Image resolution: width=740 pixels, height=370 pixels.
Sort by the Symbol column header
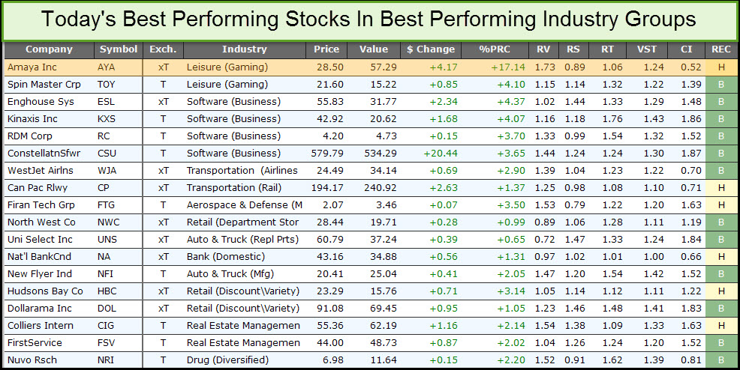click(119, 49)
